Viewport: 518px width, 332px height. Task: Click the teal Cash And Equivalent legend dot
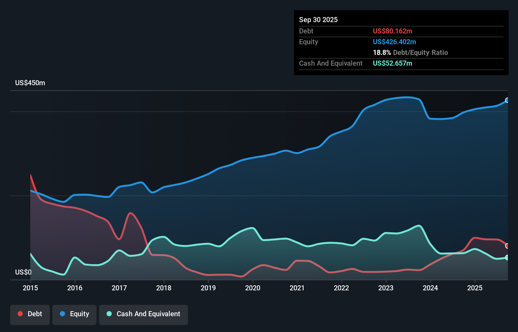coord(109,314)
